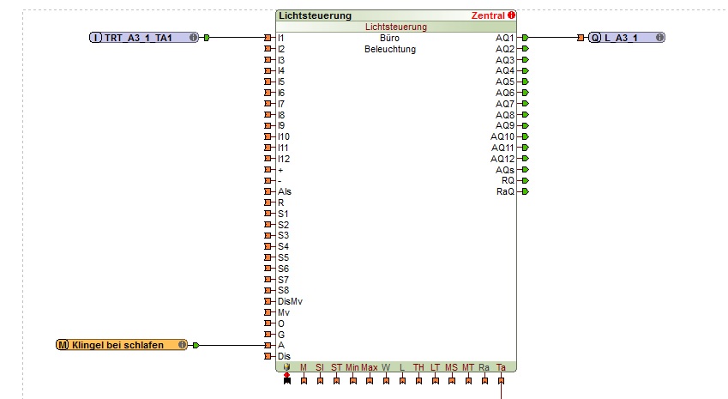The height and width of the screenshot is (399, 728).
Task: Click info icon on Klingel bei schlafen
Action: 182,345
